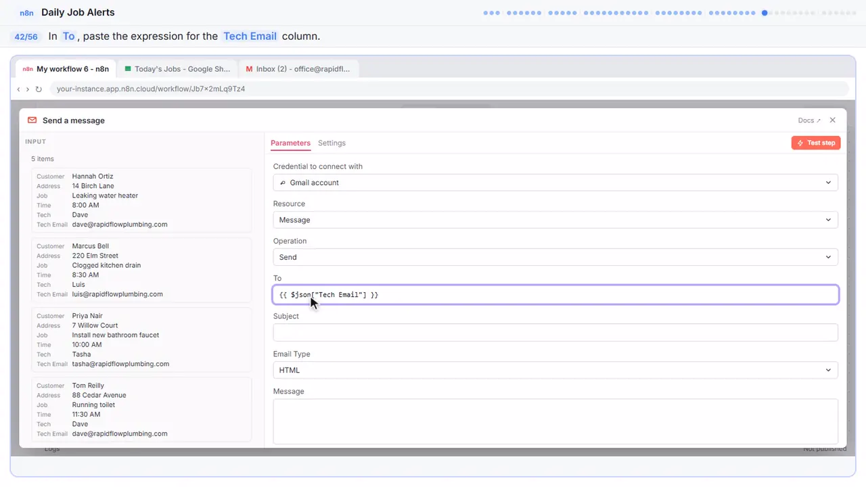
Task: Click the email luis@rapidflowplumbing.com
Action: pos(118,294)
